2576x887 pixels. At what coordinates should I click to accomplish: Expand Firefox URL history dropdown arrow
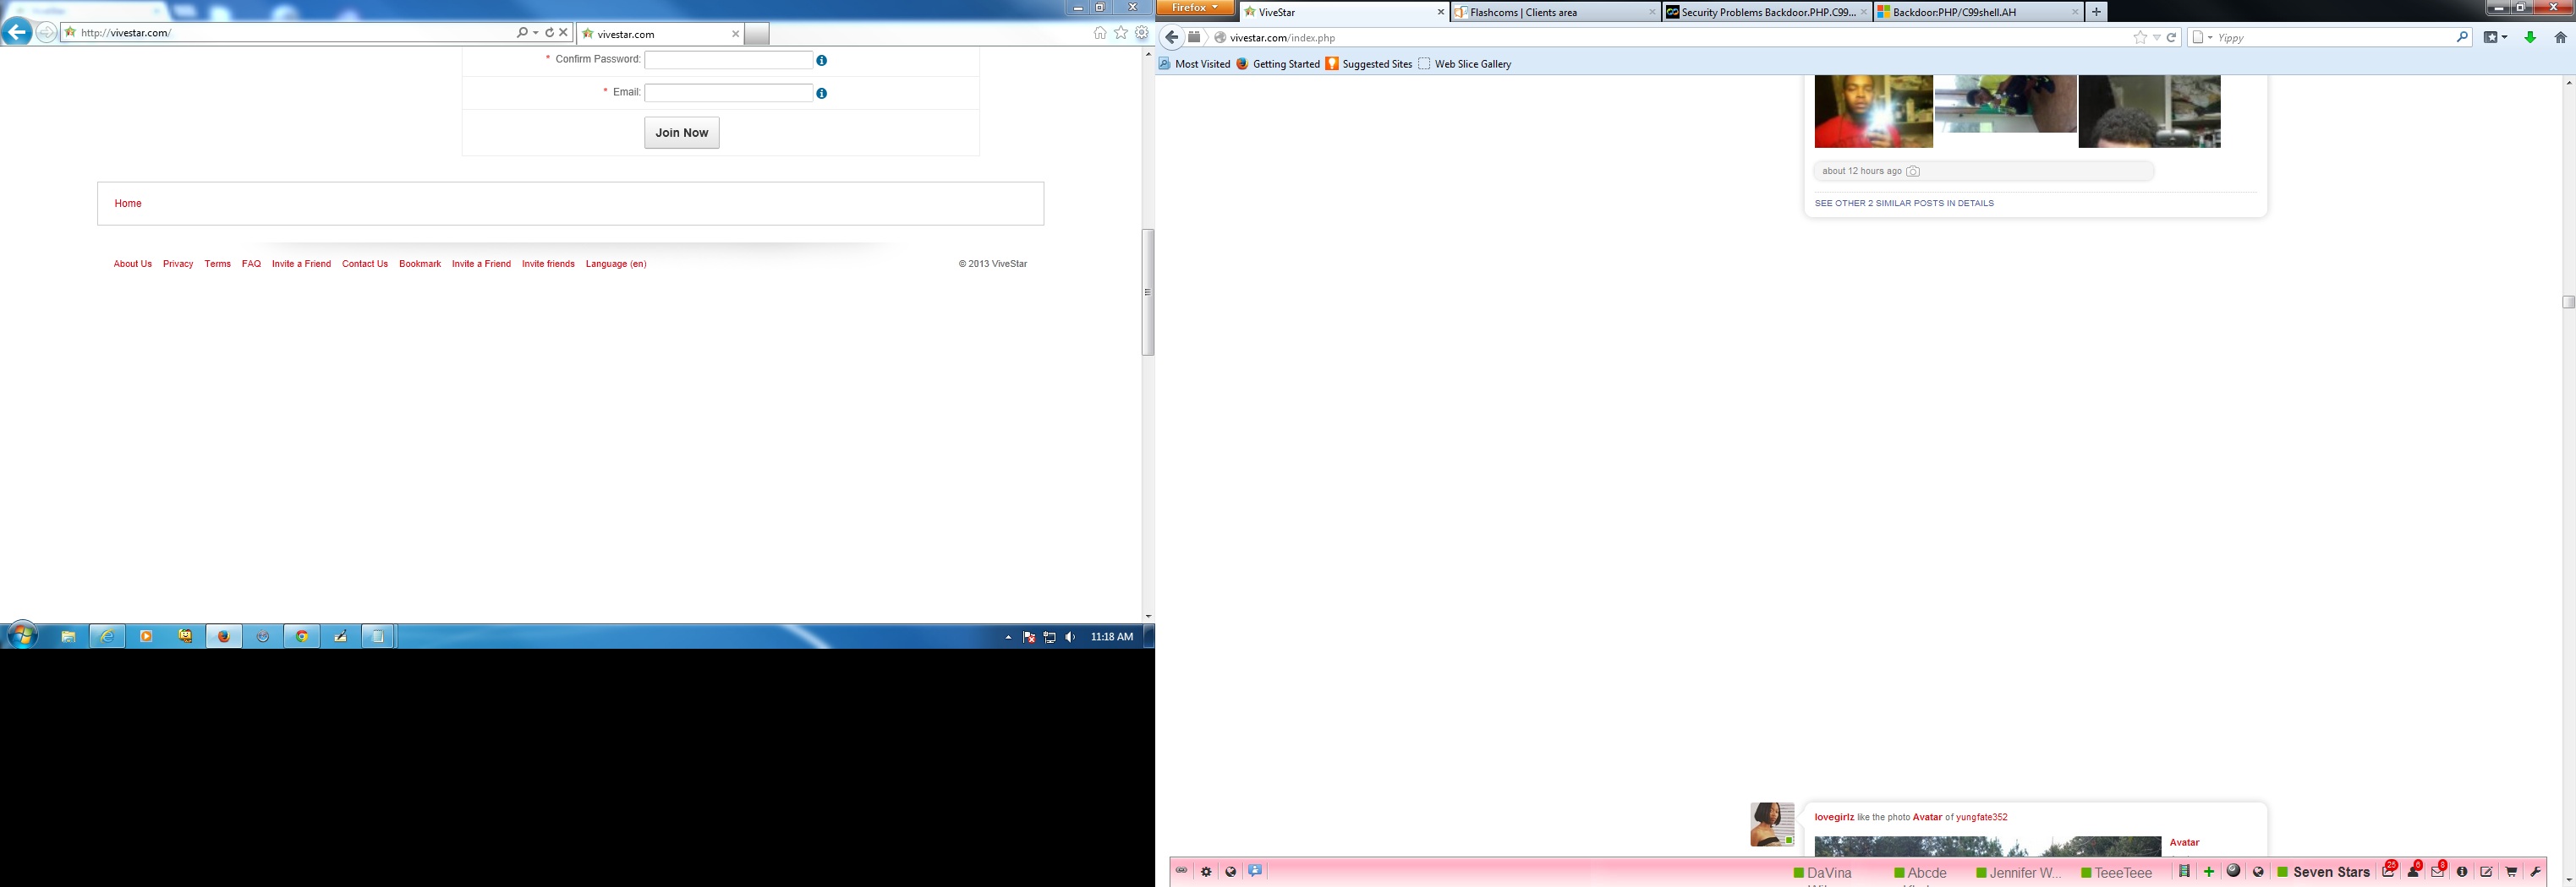click(2157, 38)
